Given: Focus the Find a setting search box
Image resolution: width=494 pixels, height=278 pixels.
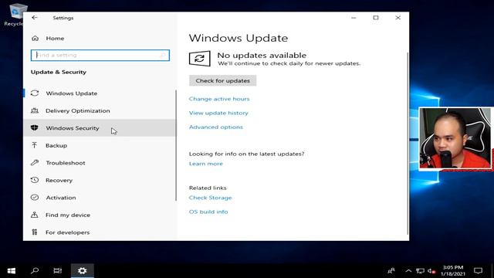Looking at the screenshot, I should pyautogui.click(x=100, y=55).
